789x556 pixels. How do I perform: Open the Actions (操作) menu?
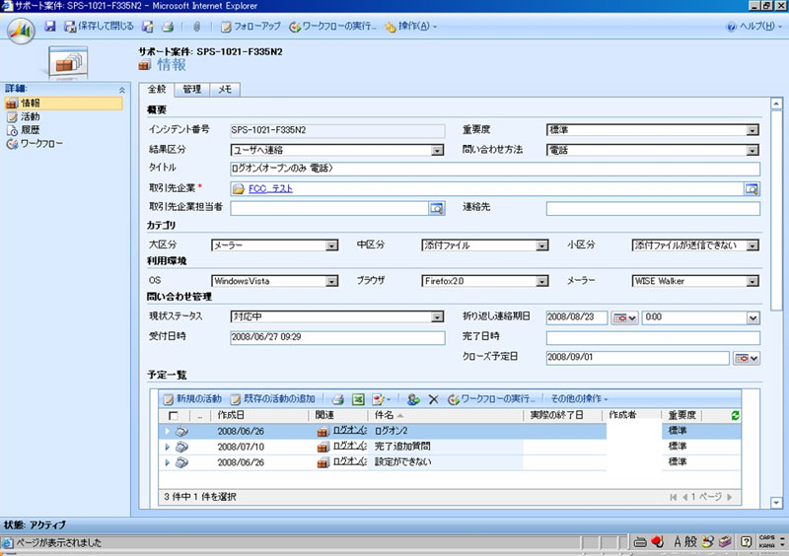tap(411, 27)
